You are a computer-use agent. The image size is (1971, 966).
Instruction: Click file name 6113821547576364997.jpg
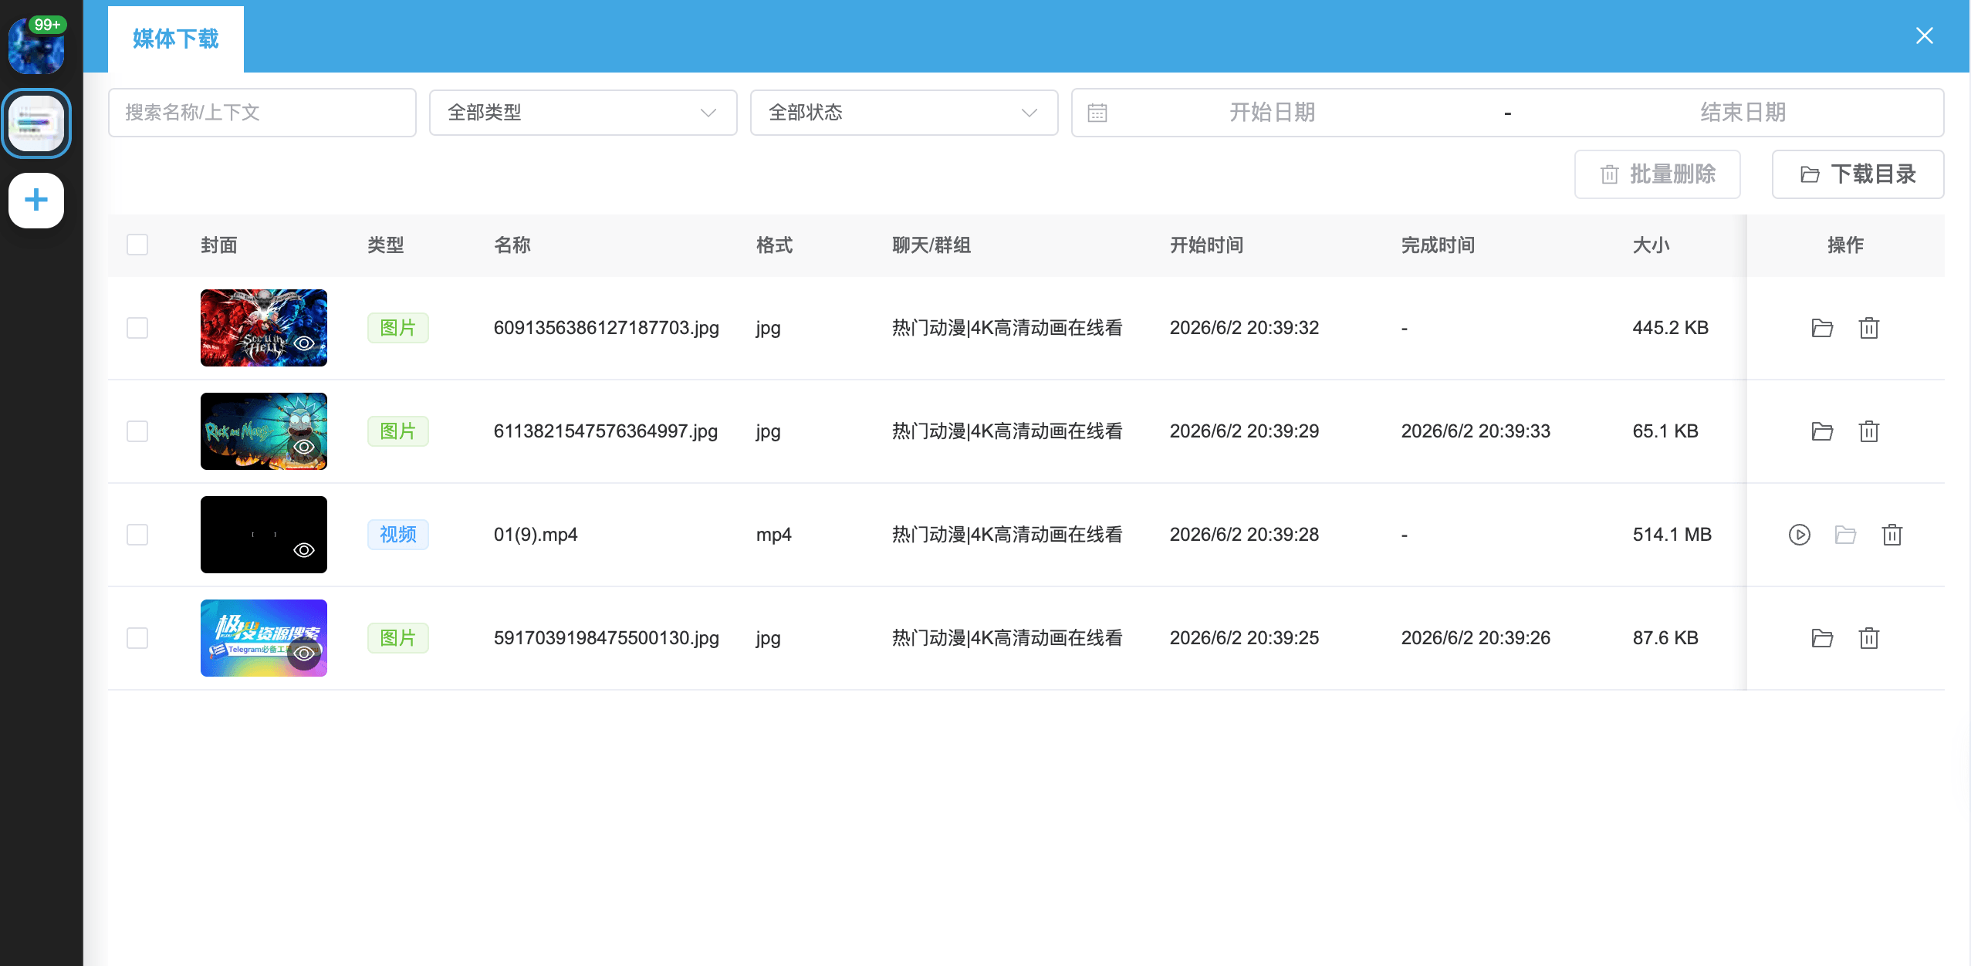coord(606,431)
